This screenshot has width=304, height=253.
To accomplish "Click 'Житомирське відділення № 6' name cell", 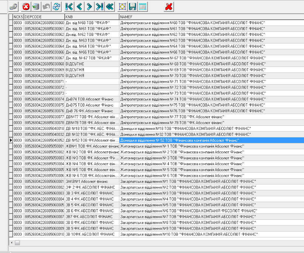I will (x=211, y=176).
